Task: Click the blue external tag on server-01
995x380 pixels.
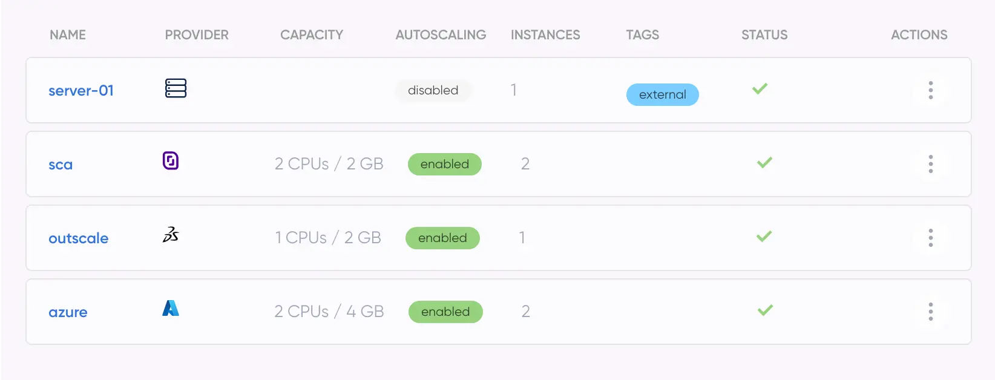Action: (662, 95)
